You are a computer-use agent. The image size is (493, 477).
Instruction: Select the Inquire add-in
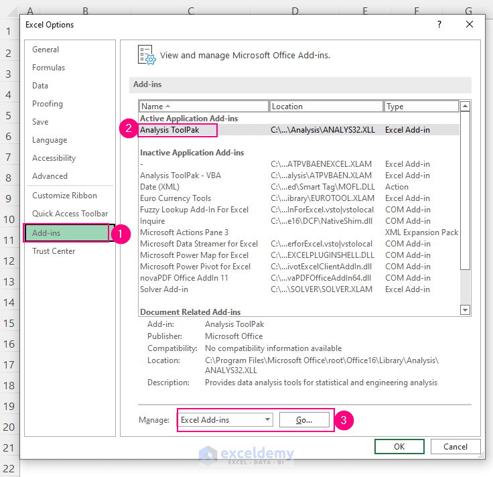point(152,221)
